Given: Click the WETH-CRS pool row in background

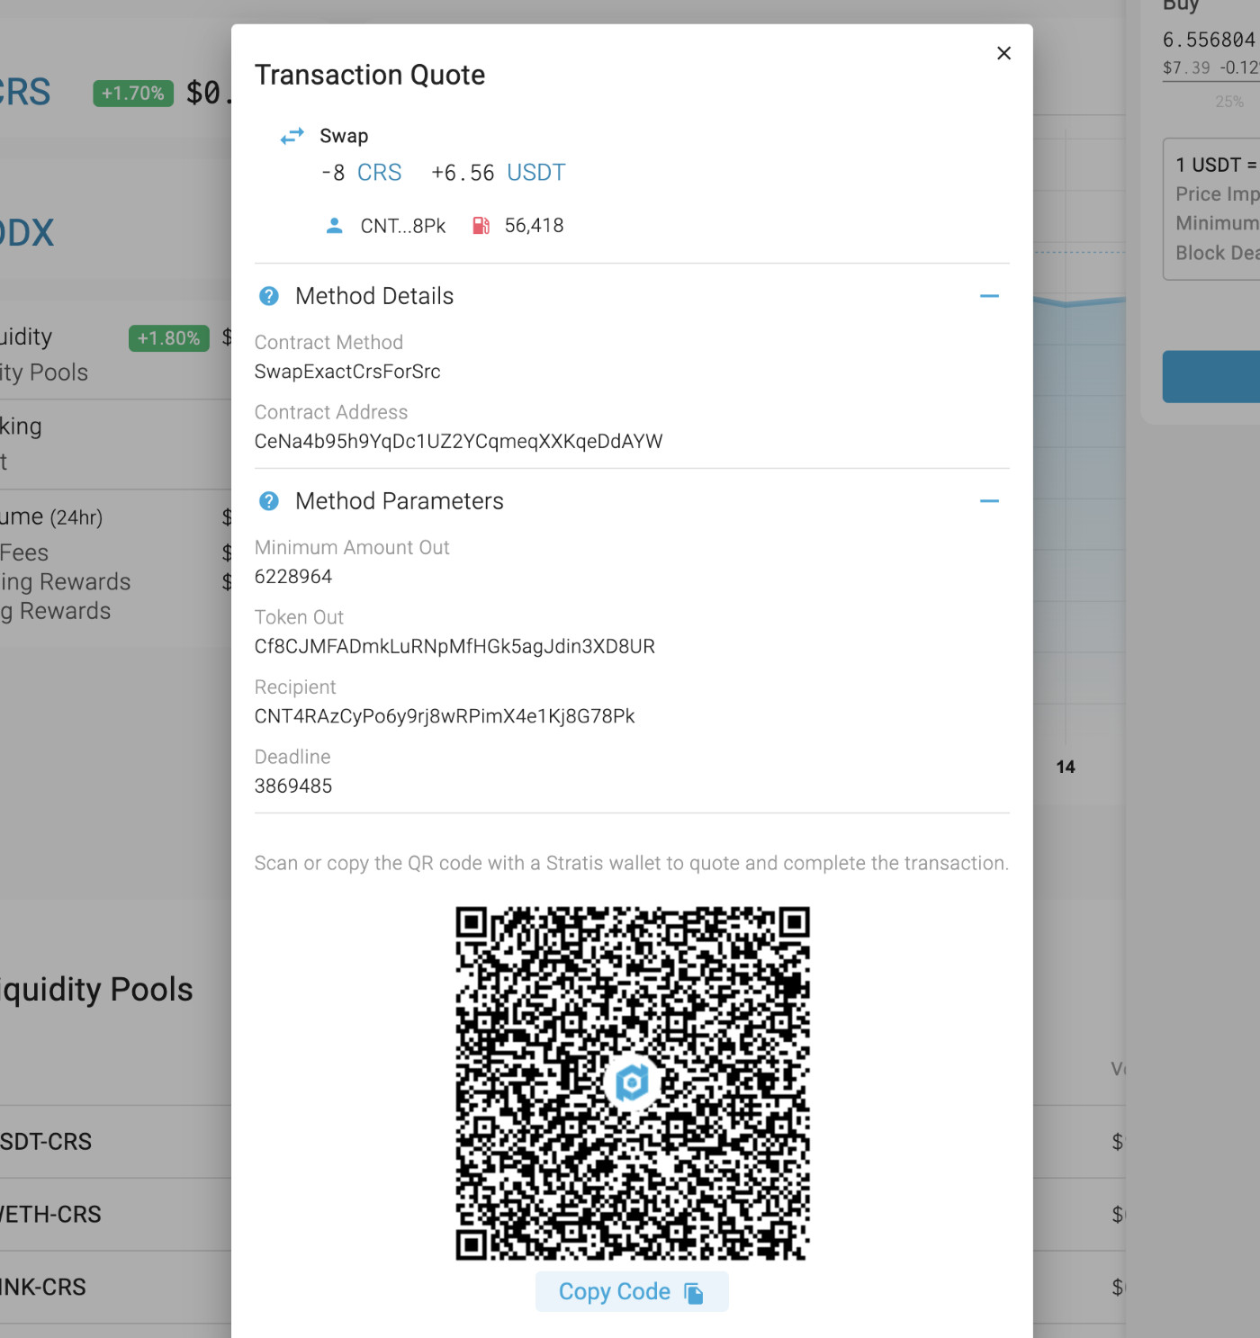Looking at the screenshot, I should pos(115,1215).
